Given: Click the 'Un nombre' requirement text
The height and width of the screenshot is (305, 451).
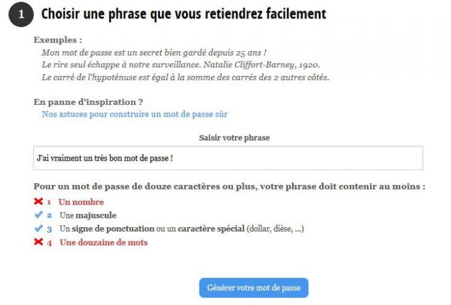Looking at the screenshot, I should [x=81, y=202].
